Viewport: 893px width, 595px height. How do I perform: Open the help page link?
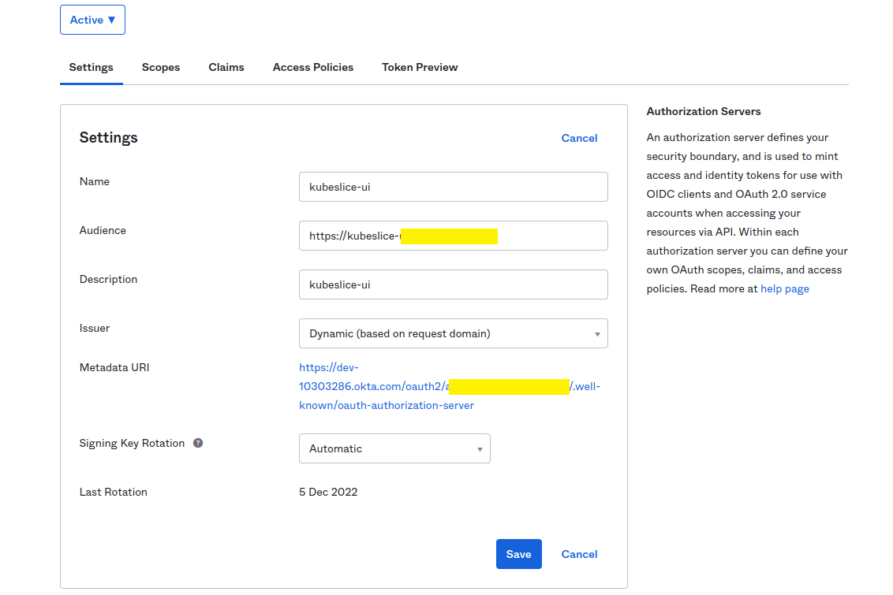coord(785,289)
